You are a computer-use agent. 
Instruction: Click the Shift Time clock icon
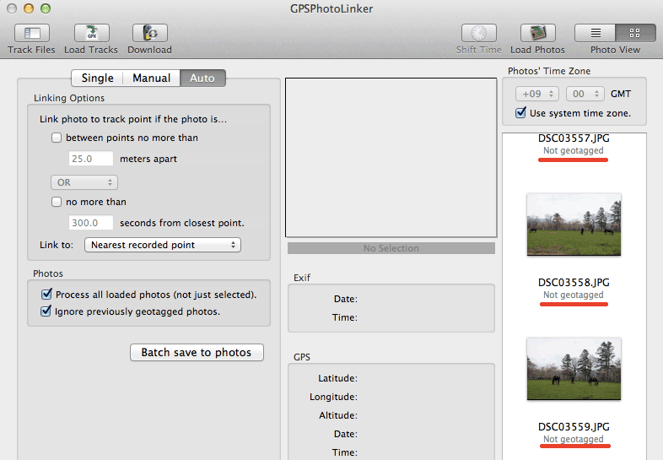478,33
